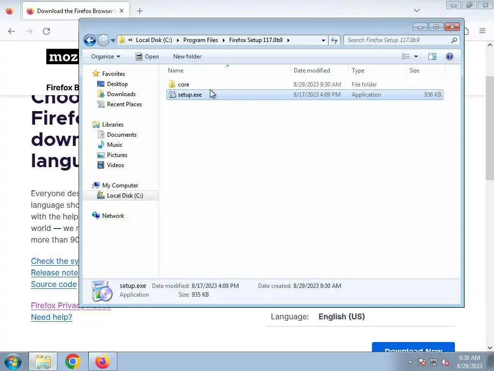Screen dimensions: 494x371
Task: Open Downloads in Favorites
Action: (116, 94)
